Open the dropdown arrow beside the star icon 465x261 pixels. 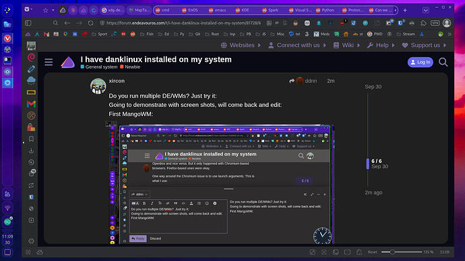coord(53,10)
